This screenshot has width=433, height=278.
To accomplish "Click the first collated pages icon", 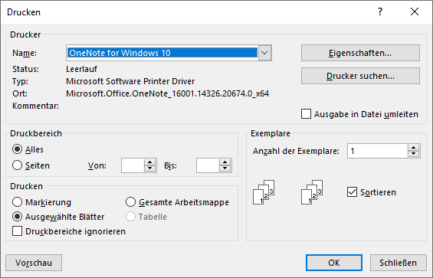I will coord(264,192).
